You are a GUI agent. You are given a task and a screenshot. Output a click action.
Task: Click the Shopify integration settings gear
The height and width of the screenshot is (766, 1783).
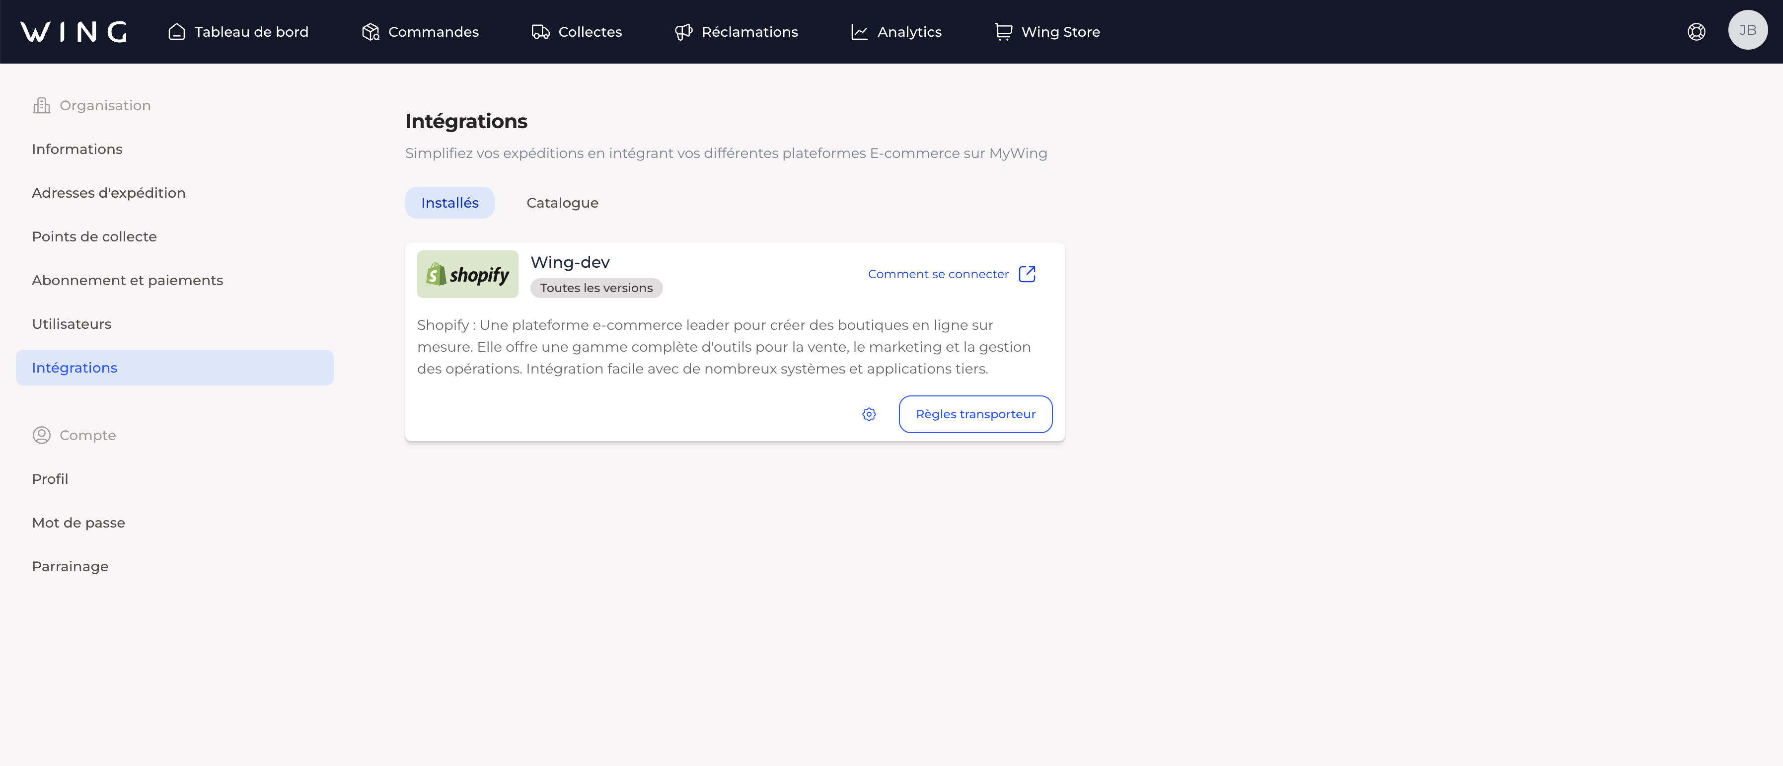point(869,414)
